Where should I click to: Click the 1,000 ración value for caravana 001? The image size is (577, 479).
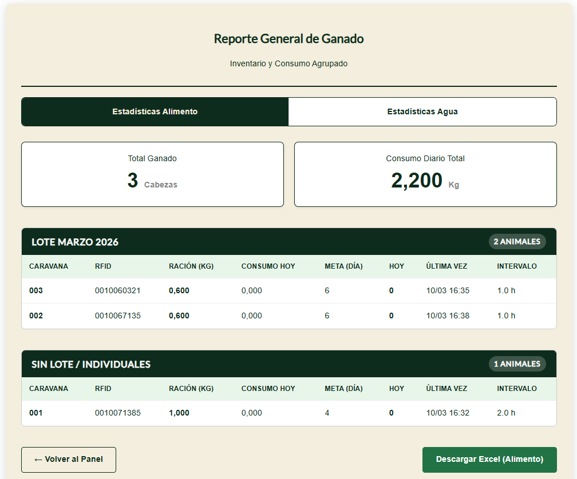click(x=179, y=413)
